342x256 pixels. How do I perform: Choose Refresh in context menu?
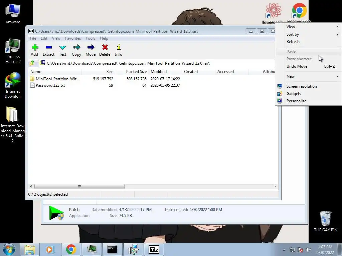point(308,42)
